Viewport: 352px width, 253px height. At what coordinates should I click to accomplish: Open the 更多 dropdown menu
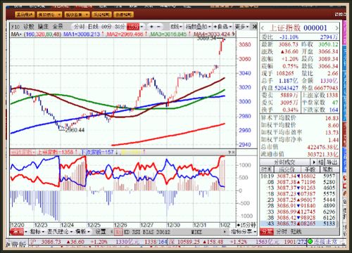tap(241, 27)
